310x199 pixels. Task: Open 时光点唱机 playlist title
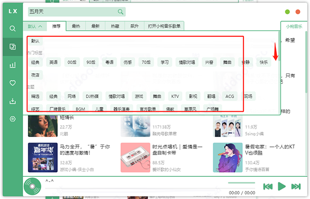(177, 150)
